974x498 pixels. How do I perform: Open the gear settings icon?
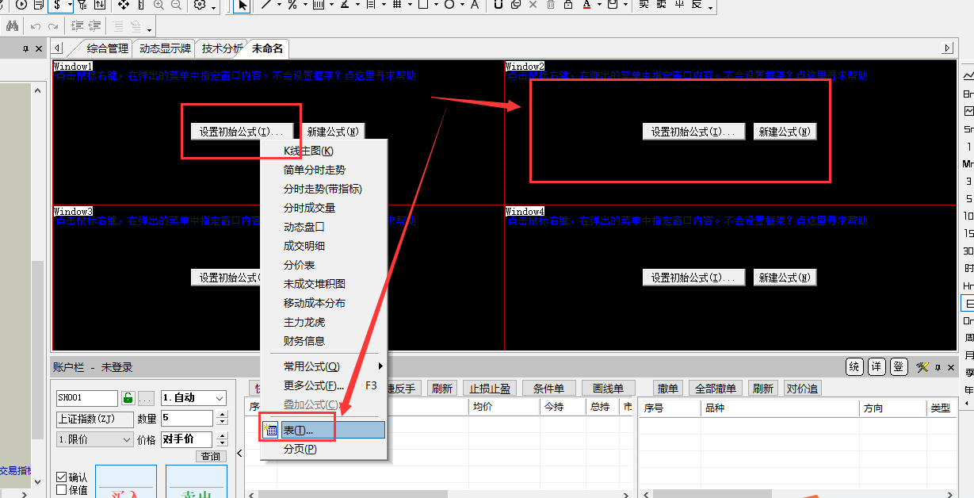[200, 5]
